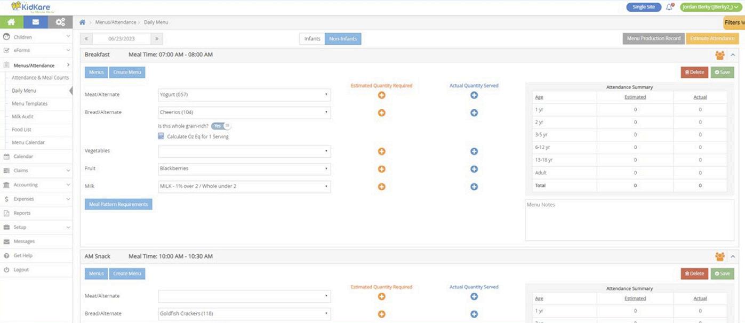Save the AM Snack menu
Viewport: 745px width, 323px height.
pos(722,273)
